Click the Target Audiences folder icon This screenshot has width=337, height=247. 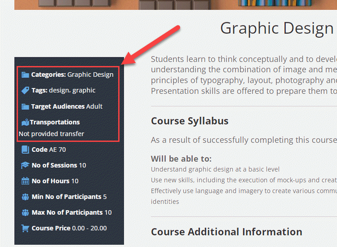25,106
